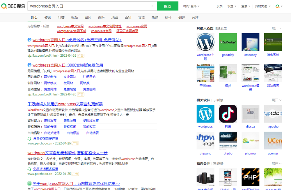This screenshot has width=291, height=190.
Task: Click the green 荐 badge icon
Action: click(x=29, y=184)
